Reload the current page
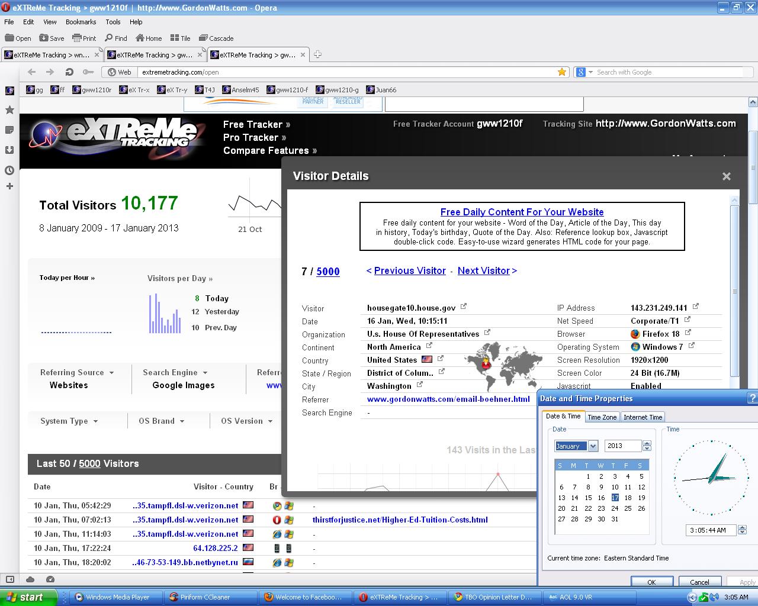The width and height of the screenshot is (758, 606). click(69, 72)
